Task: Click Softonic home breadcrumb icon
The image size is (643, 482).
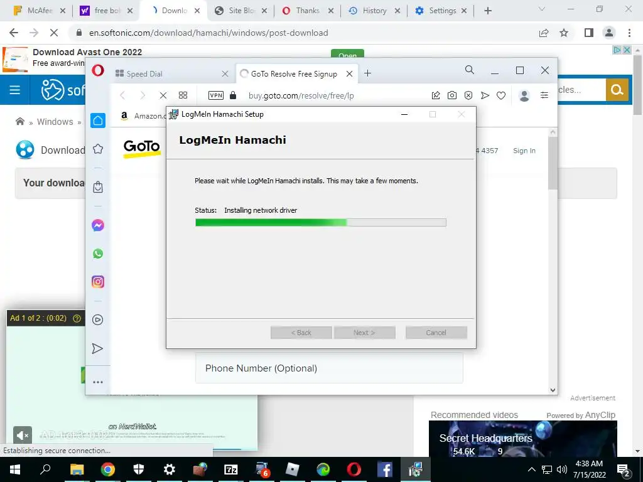Action: 19,121
